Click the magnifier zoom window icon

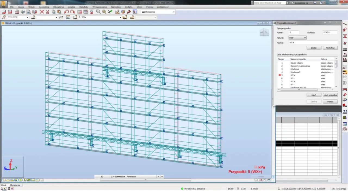coord(98,12)
